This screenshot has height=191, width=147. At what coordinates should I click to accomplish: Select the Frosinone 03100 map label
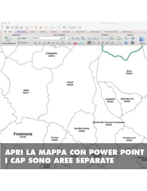(23, 135)
